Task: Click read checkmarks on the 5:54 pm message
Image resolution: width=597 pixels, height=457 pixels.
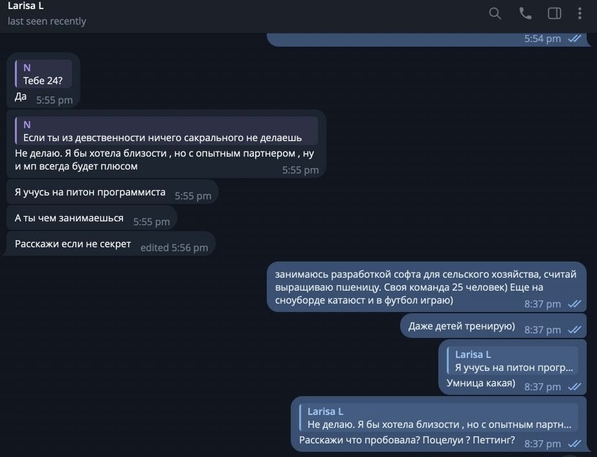Action: pyautogui.click(x=574, y=39)
